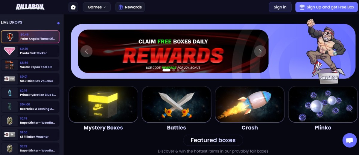359x155 pixels.
Task: Click the RillaBox logo
Action: pos(30,7)
